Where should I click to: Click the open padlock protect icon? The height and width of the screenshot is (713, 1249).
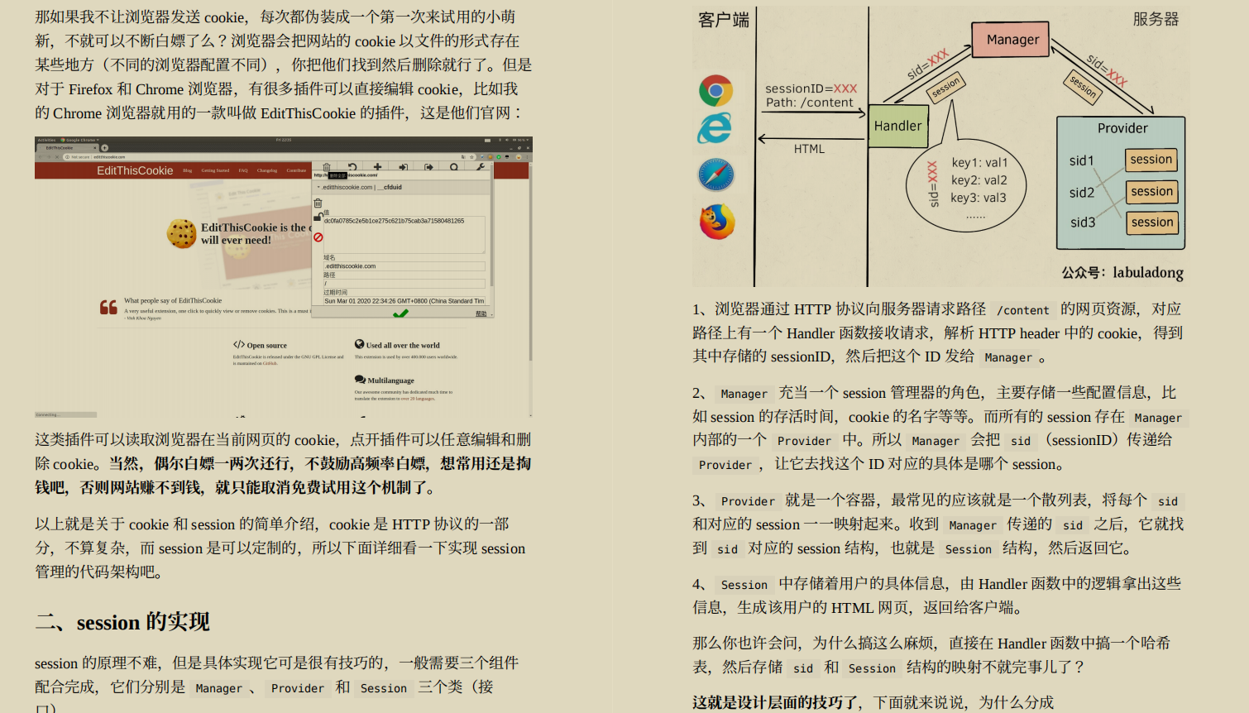tap(318, 217)
